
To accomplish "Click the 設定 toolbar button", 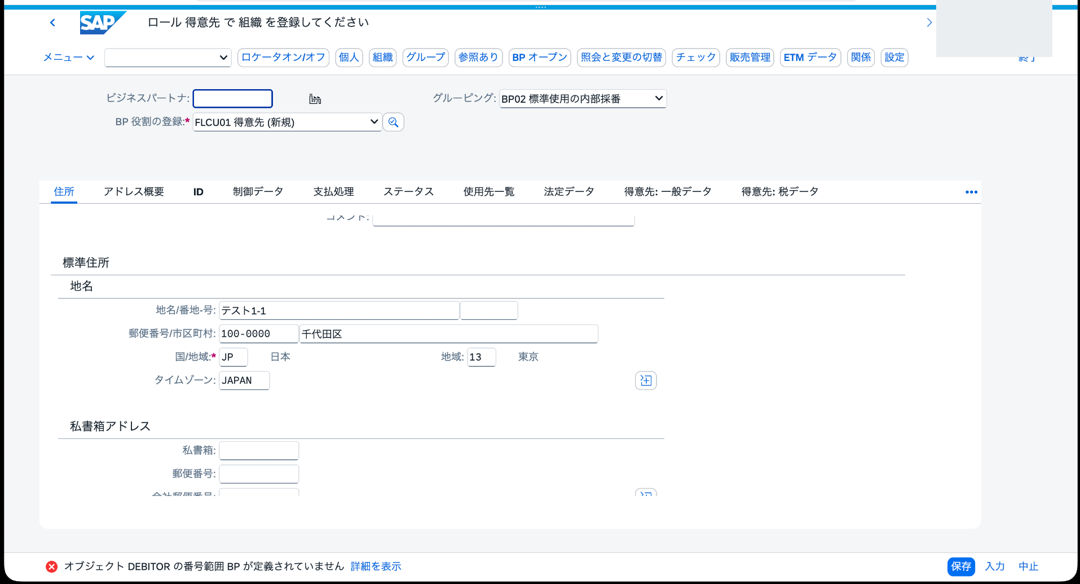I will tap(894, 58).
